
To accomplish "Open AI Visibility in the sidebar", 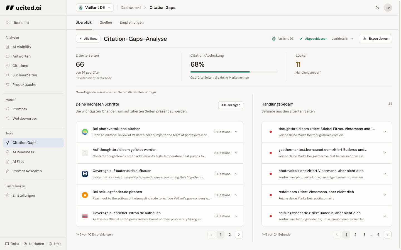I will click(x=33, y=47).
